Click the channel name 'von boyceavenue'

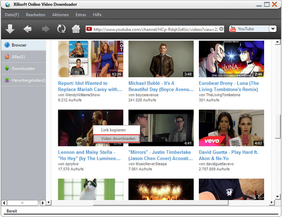tap(143, 95)
